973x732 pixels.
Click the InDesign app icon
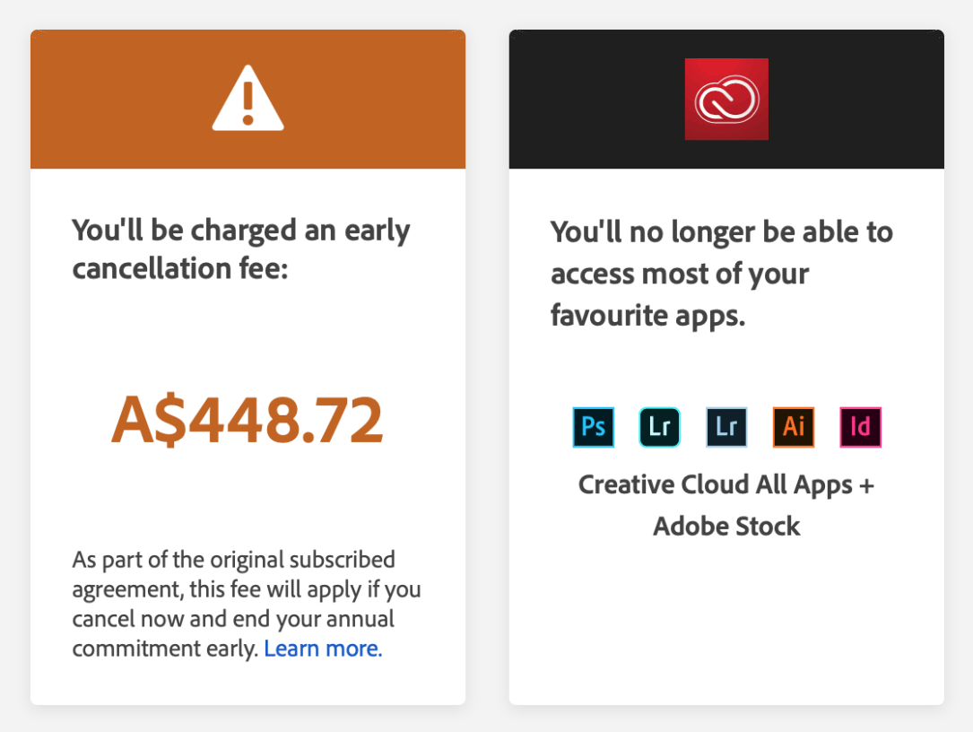[860, 428]
